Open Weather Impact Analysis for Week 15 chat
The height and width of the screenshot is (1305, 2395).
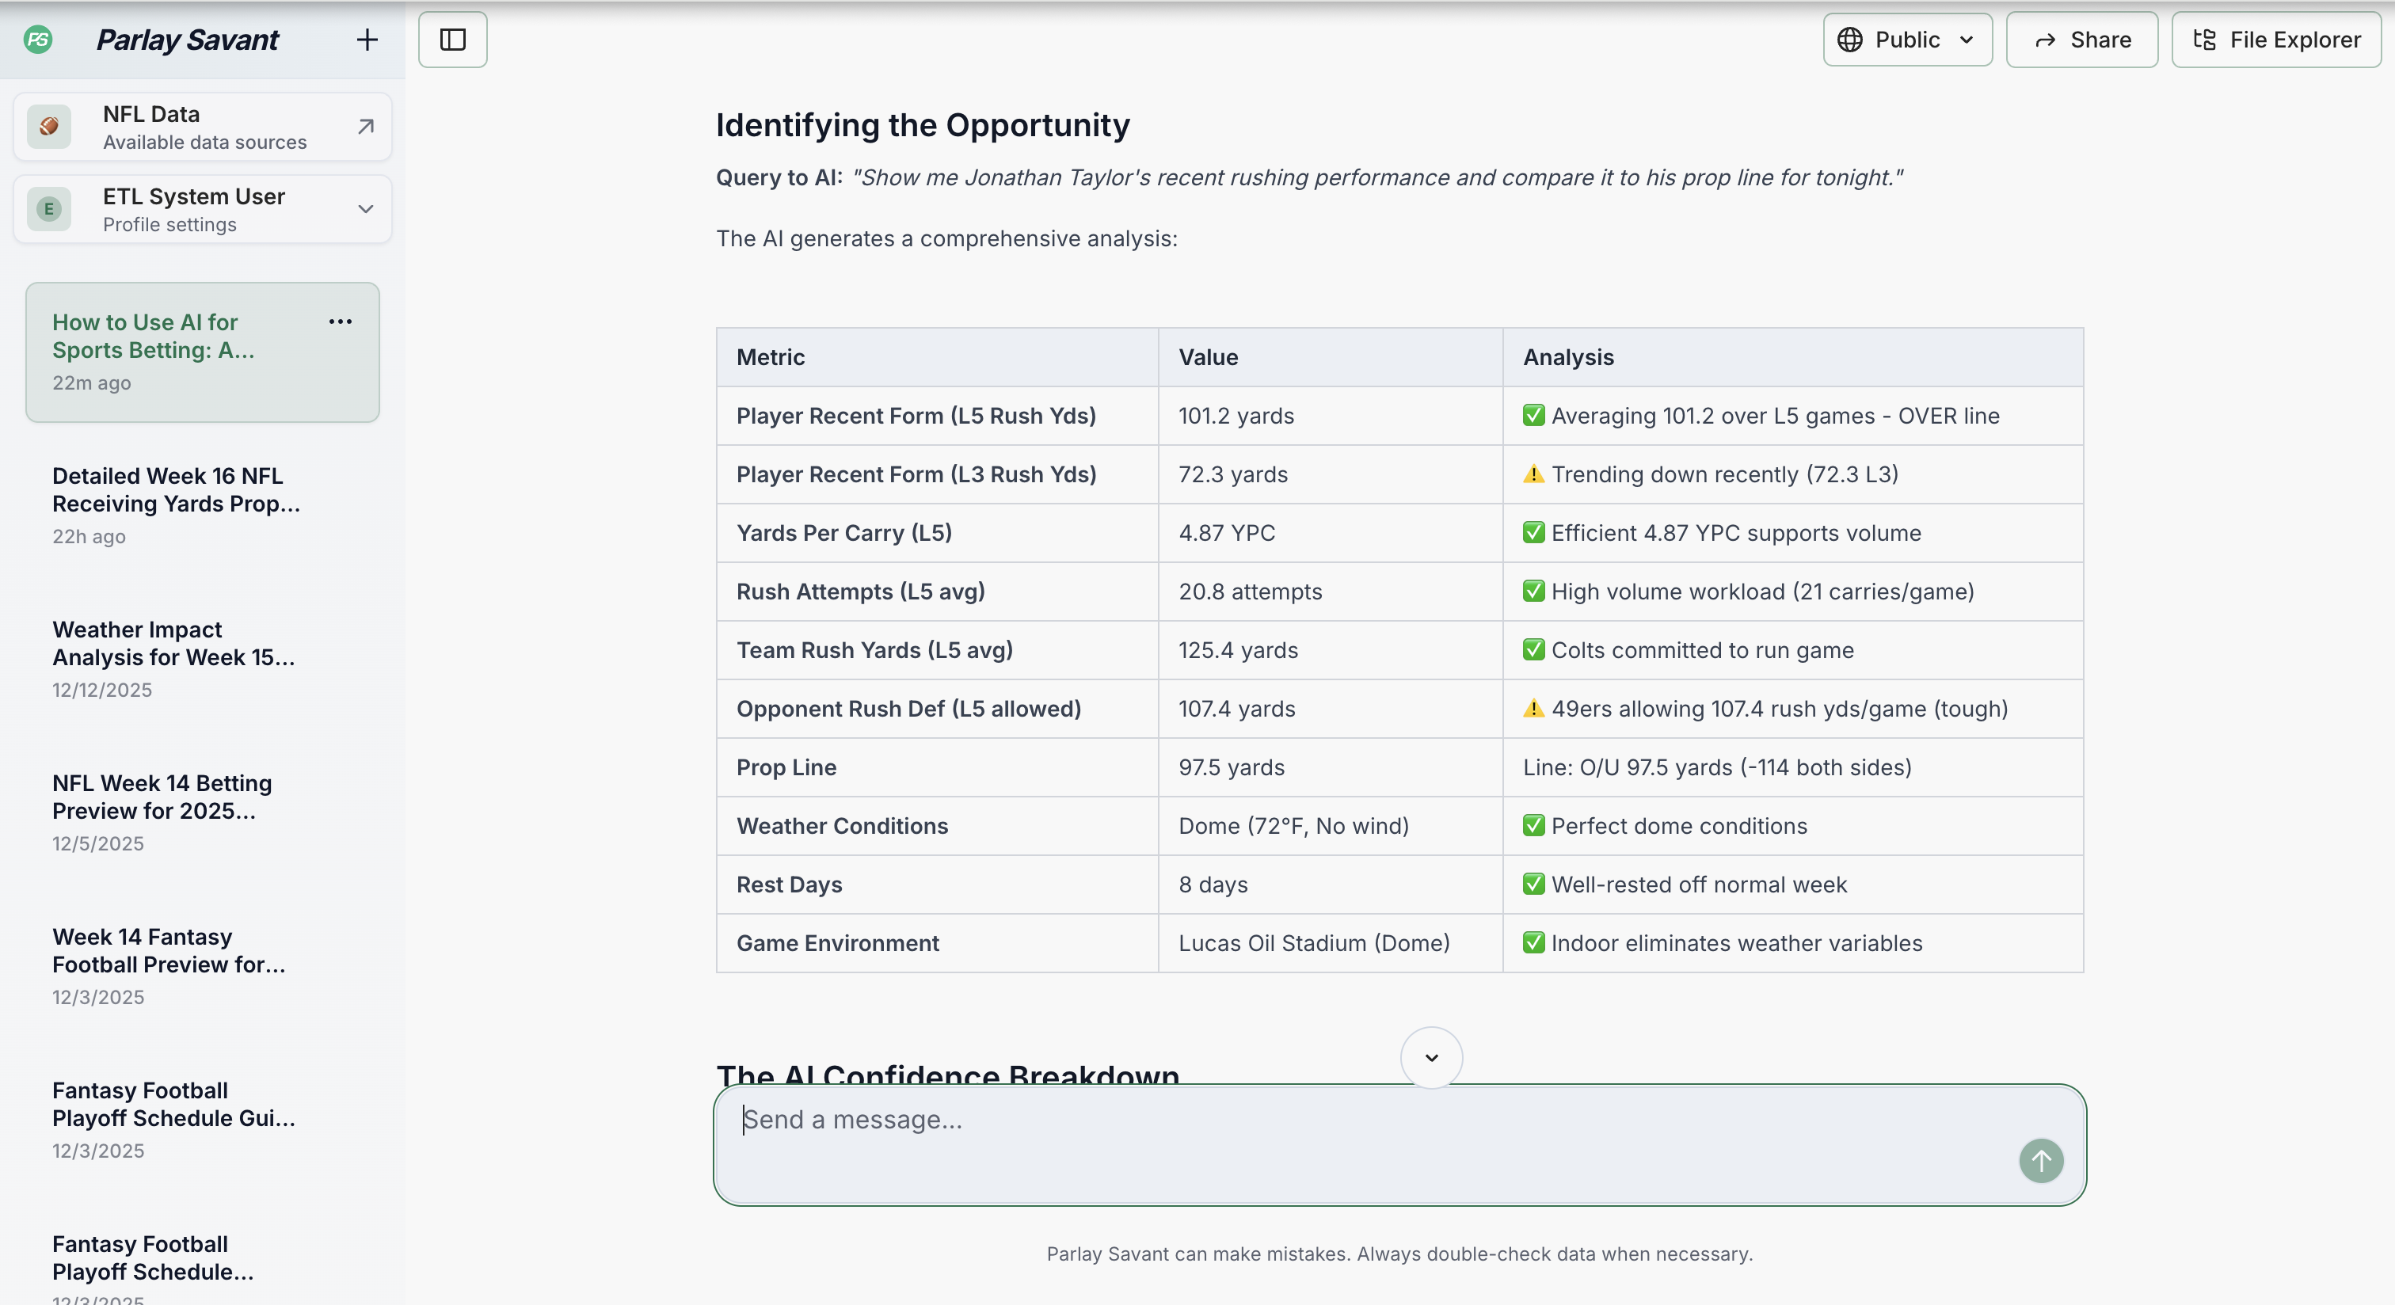coord(203,659)
